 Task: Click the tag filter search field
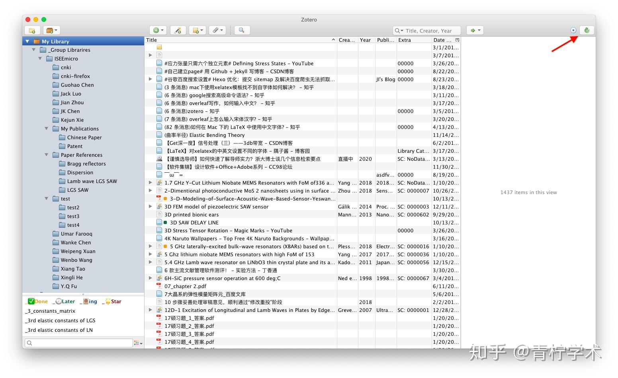point(78,343)
